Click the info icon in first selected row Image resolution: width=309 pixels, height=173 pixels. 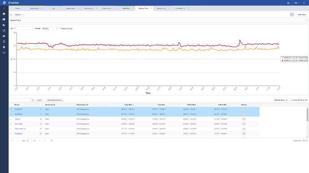(x=41, y=109)
